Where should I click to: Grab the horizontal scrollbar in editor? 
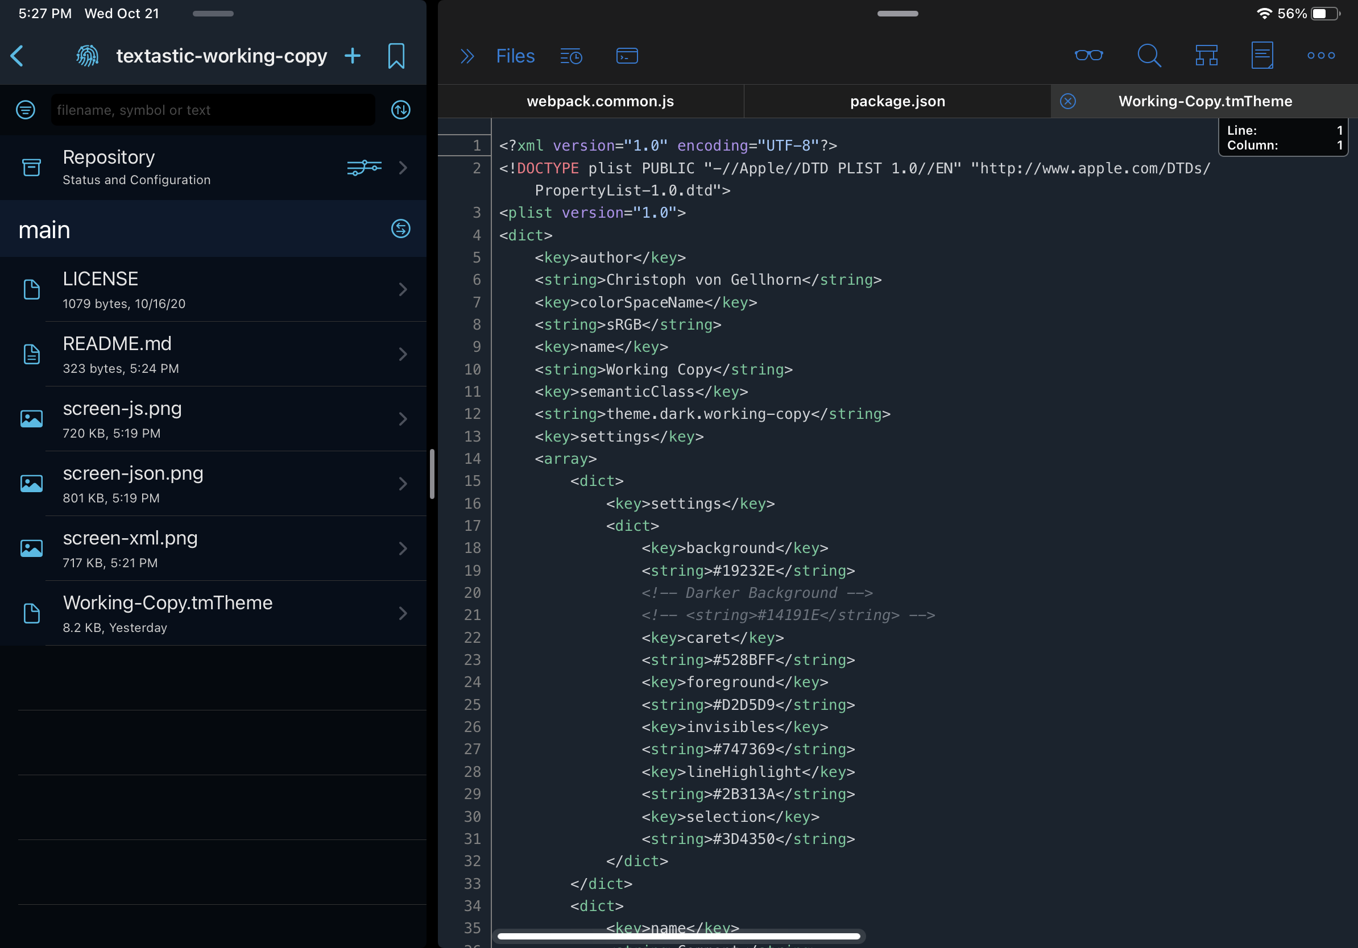(x=678, y=935)
